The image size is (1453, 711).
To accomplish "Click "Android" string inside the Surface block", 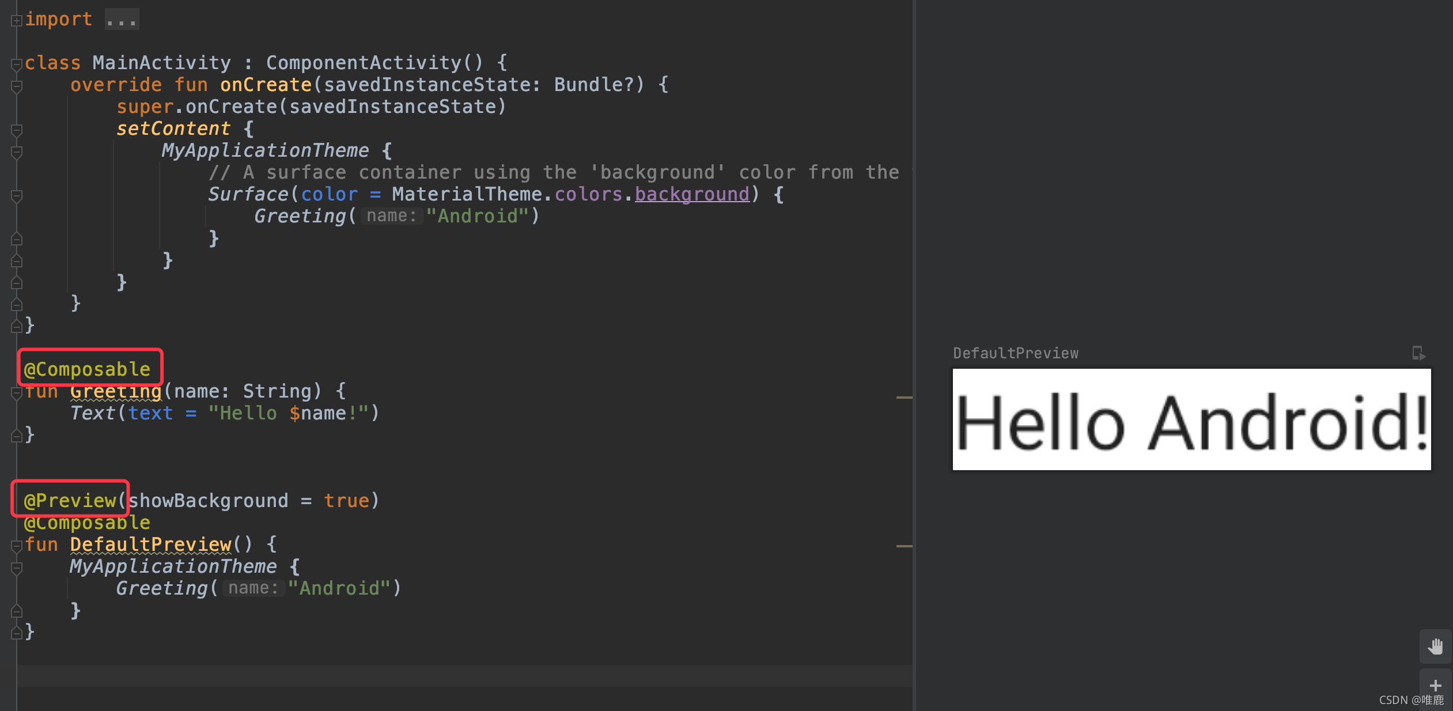I will click(478, 216).
